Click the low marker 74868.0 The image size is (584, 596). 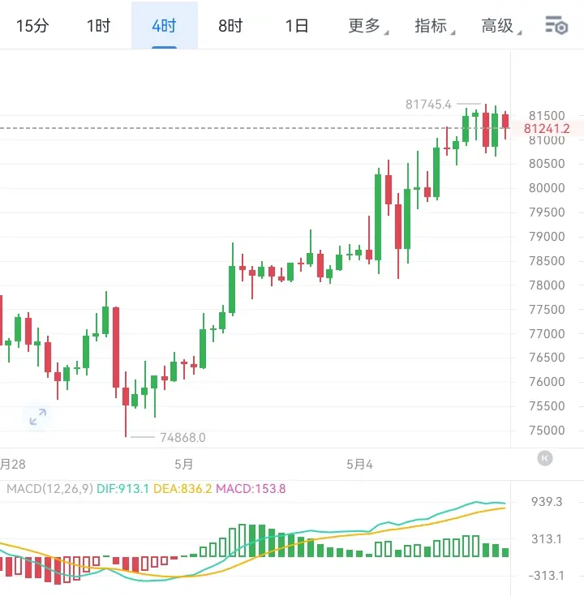pyautogui.click(x=182, y=438)
